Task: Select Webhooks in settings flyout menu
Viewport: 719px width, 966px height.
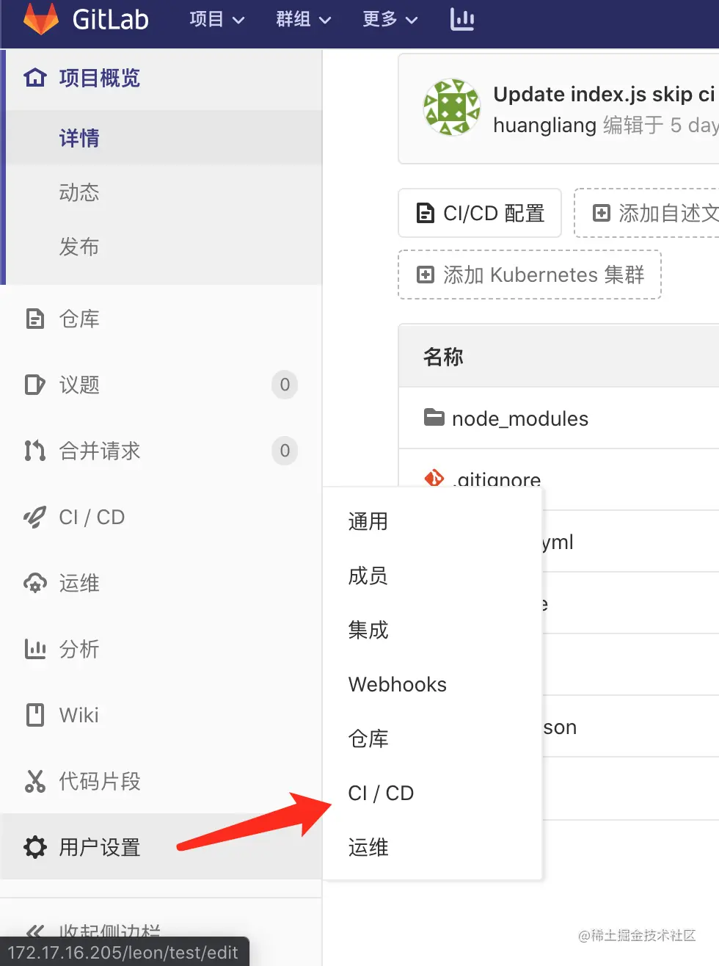Action: [x=397, y=684]
